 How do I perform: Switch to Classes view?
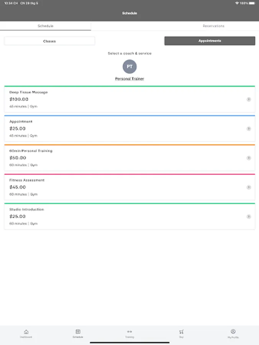(49, 41)
